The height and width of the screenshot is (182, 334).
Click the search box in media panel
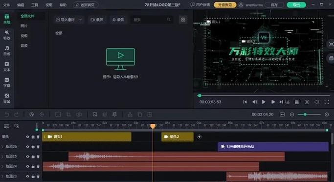pos(152,20)
